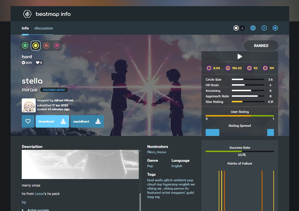Click the Success Rate bar
The image size is (299, 211).
[x=240, y=151]
